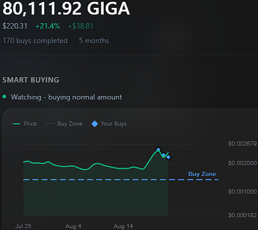The width and height of the screenshot is (258, 230).
Task: Click the 80,111.92 GIGA balance heading
Action: point(66,8)
